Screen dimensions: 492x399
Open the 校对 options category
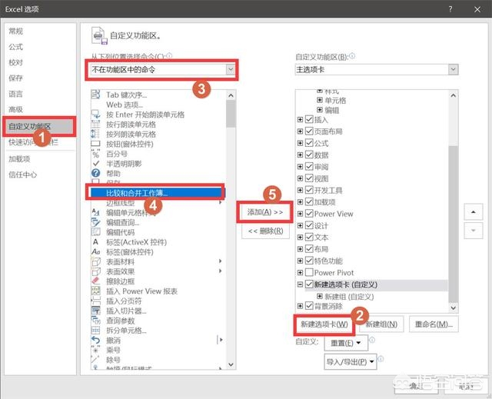15,62
